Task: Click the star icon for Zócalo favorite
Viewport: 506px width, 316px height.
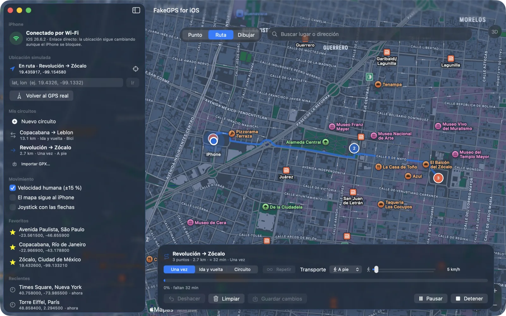Action: (x=13, y=262)
